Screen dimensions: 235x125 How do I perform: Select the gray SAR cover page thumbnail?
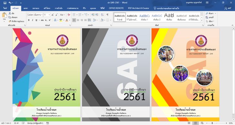coord(116,75)
